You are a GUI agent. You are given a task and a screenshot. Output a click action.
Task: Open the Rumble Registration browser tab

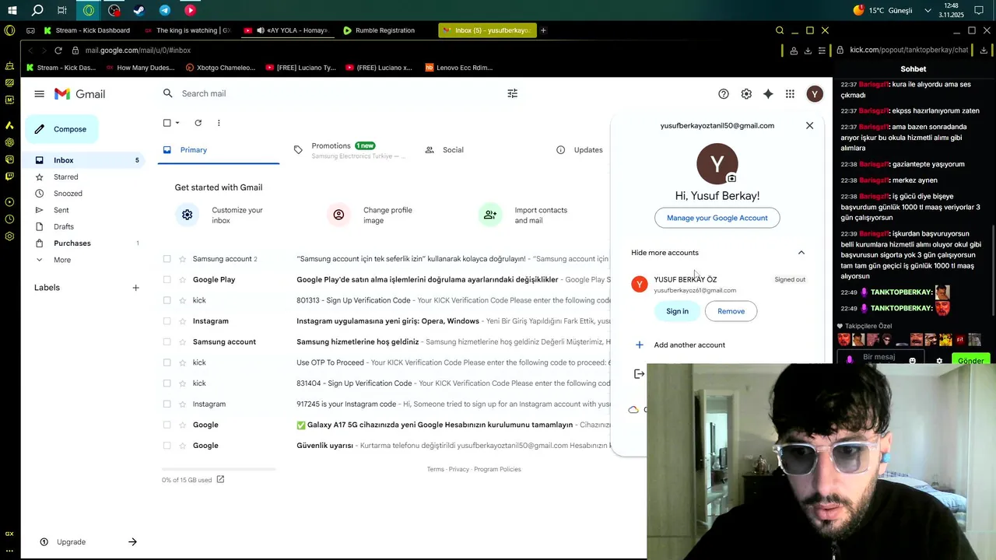pos(384,30)
